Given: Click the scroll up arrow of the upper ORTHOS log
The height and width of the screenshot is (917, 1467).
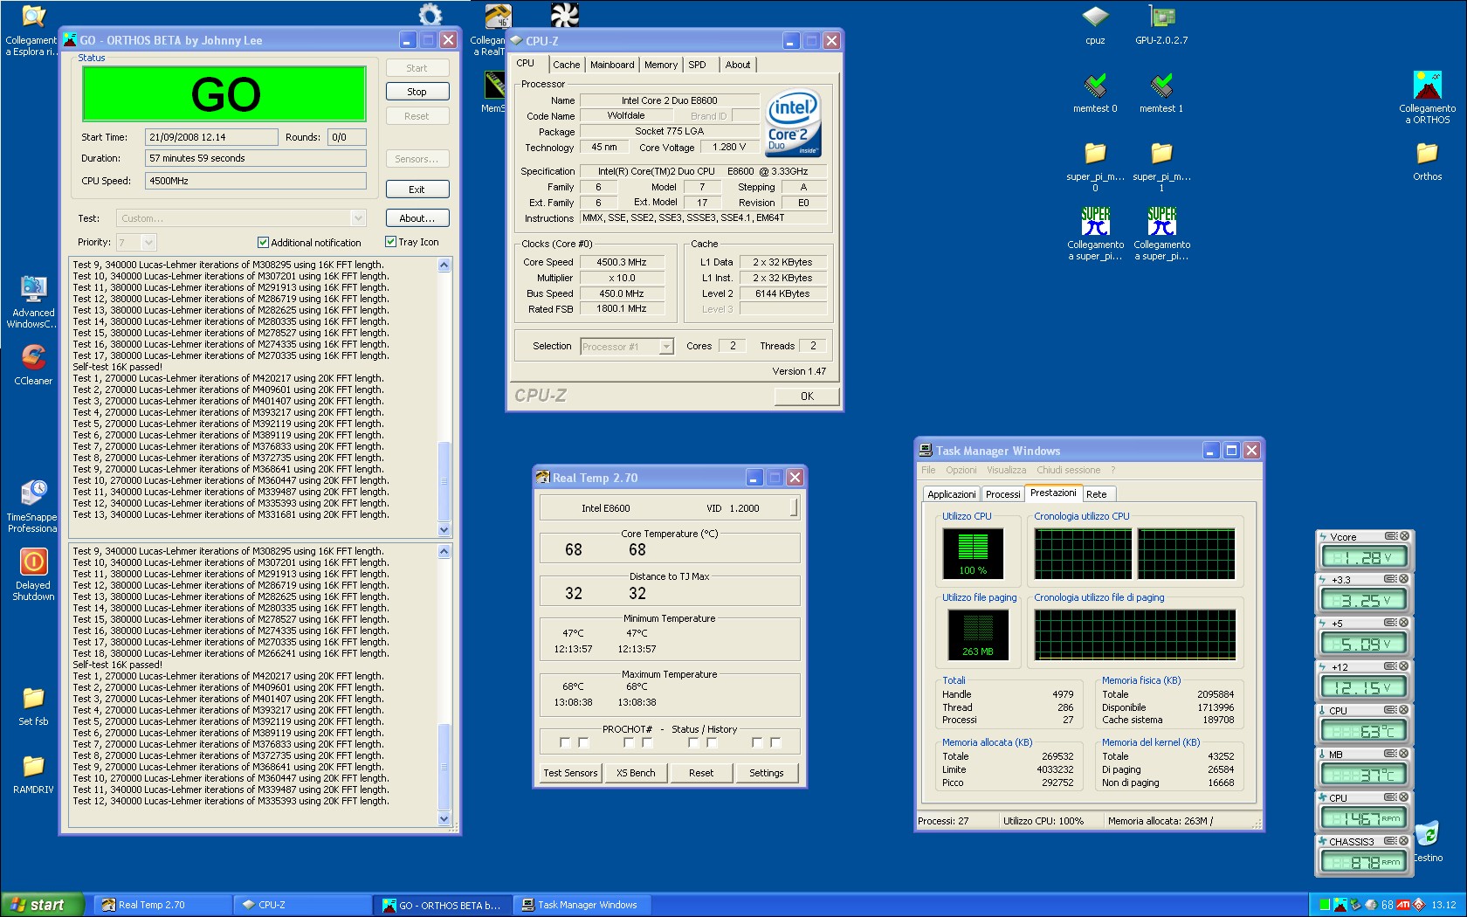Looking at the screenshot, I should [444, 265].
